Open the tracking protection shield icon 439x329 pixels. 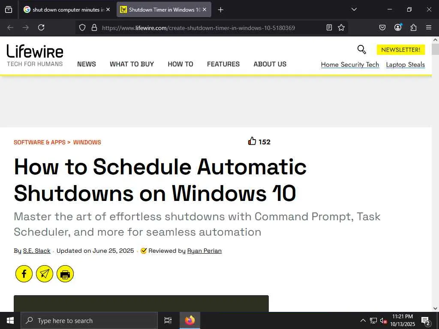pos(82,28)
